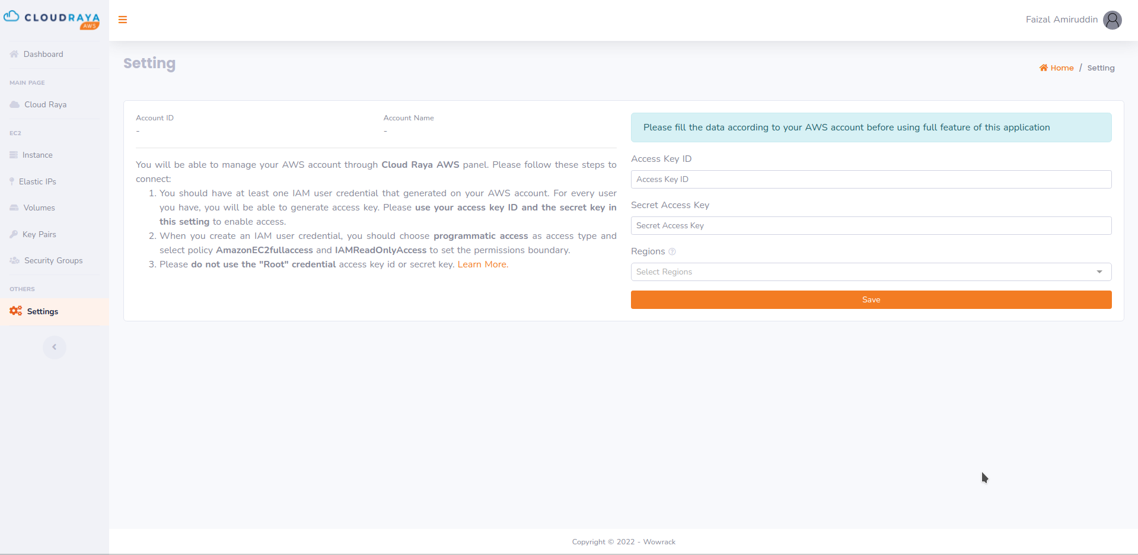Collapse the sidebar with the chevron button
This screenshot has width=1138, height=555.
click(x=55, y=347)
